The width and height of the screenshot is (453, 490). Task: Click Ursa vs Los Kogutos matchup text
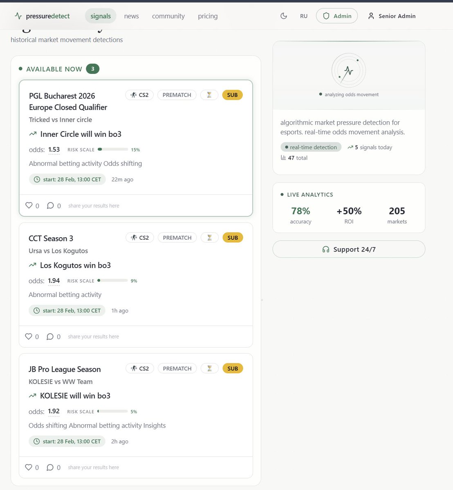point(58,251)
